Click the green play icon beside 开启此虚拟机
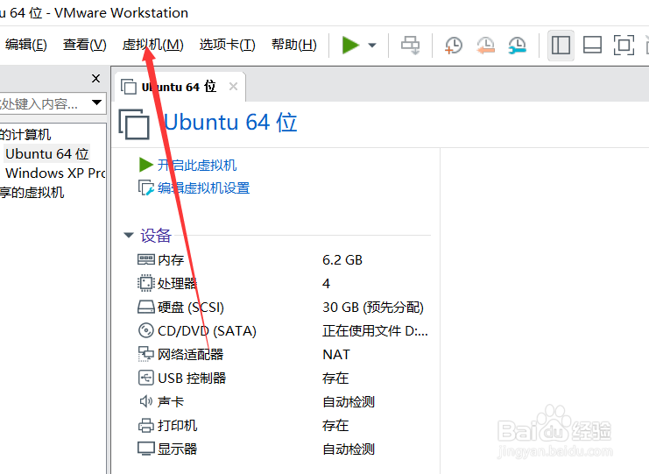Screen dimensions: 649x474 [x=146, y=165]
